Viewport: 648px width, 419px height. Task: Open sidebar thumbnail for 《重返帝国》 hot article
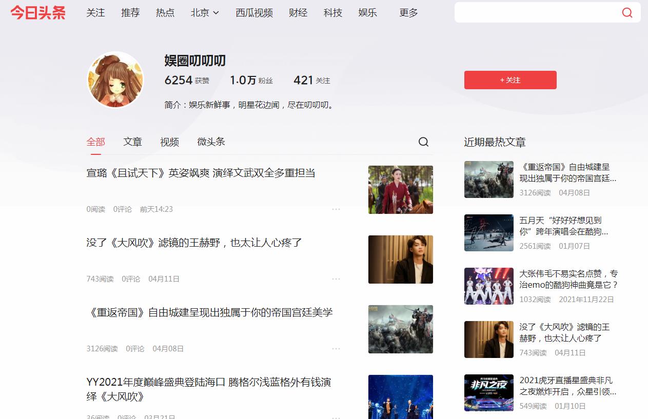pos(489,179)
